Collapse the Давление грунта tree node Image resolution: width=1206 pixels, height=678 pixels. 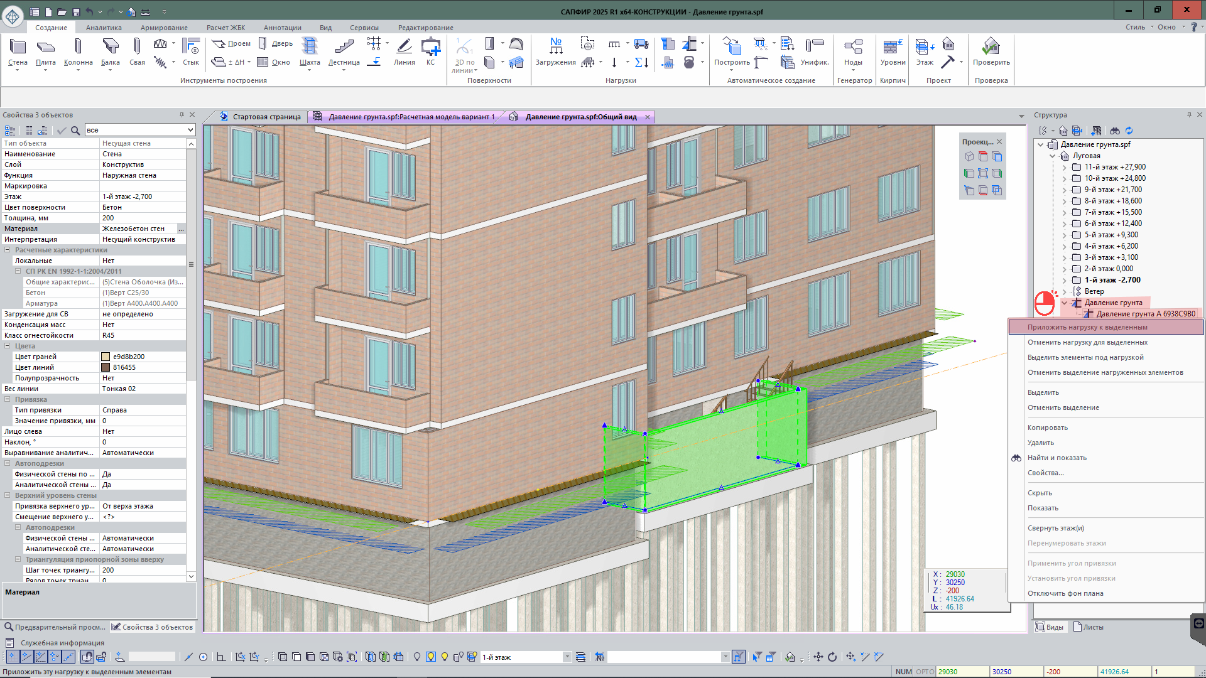point(1064,303)
